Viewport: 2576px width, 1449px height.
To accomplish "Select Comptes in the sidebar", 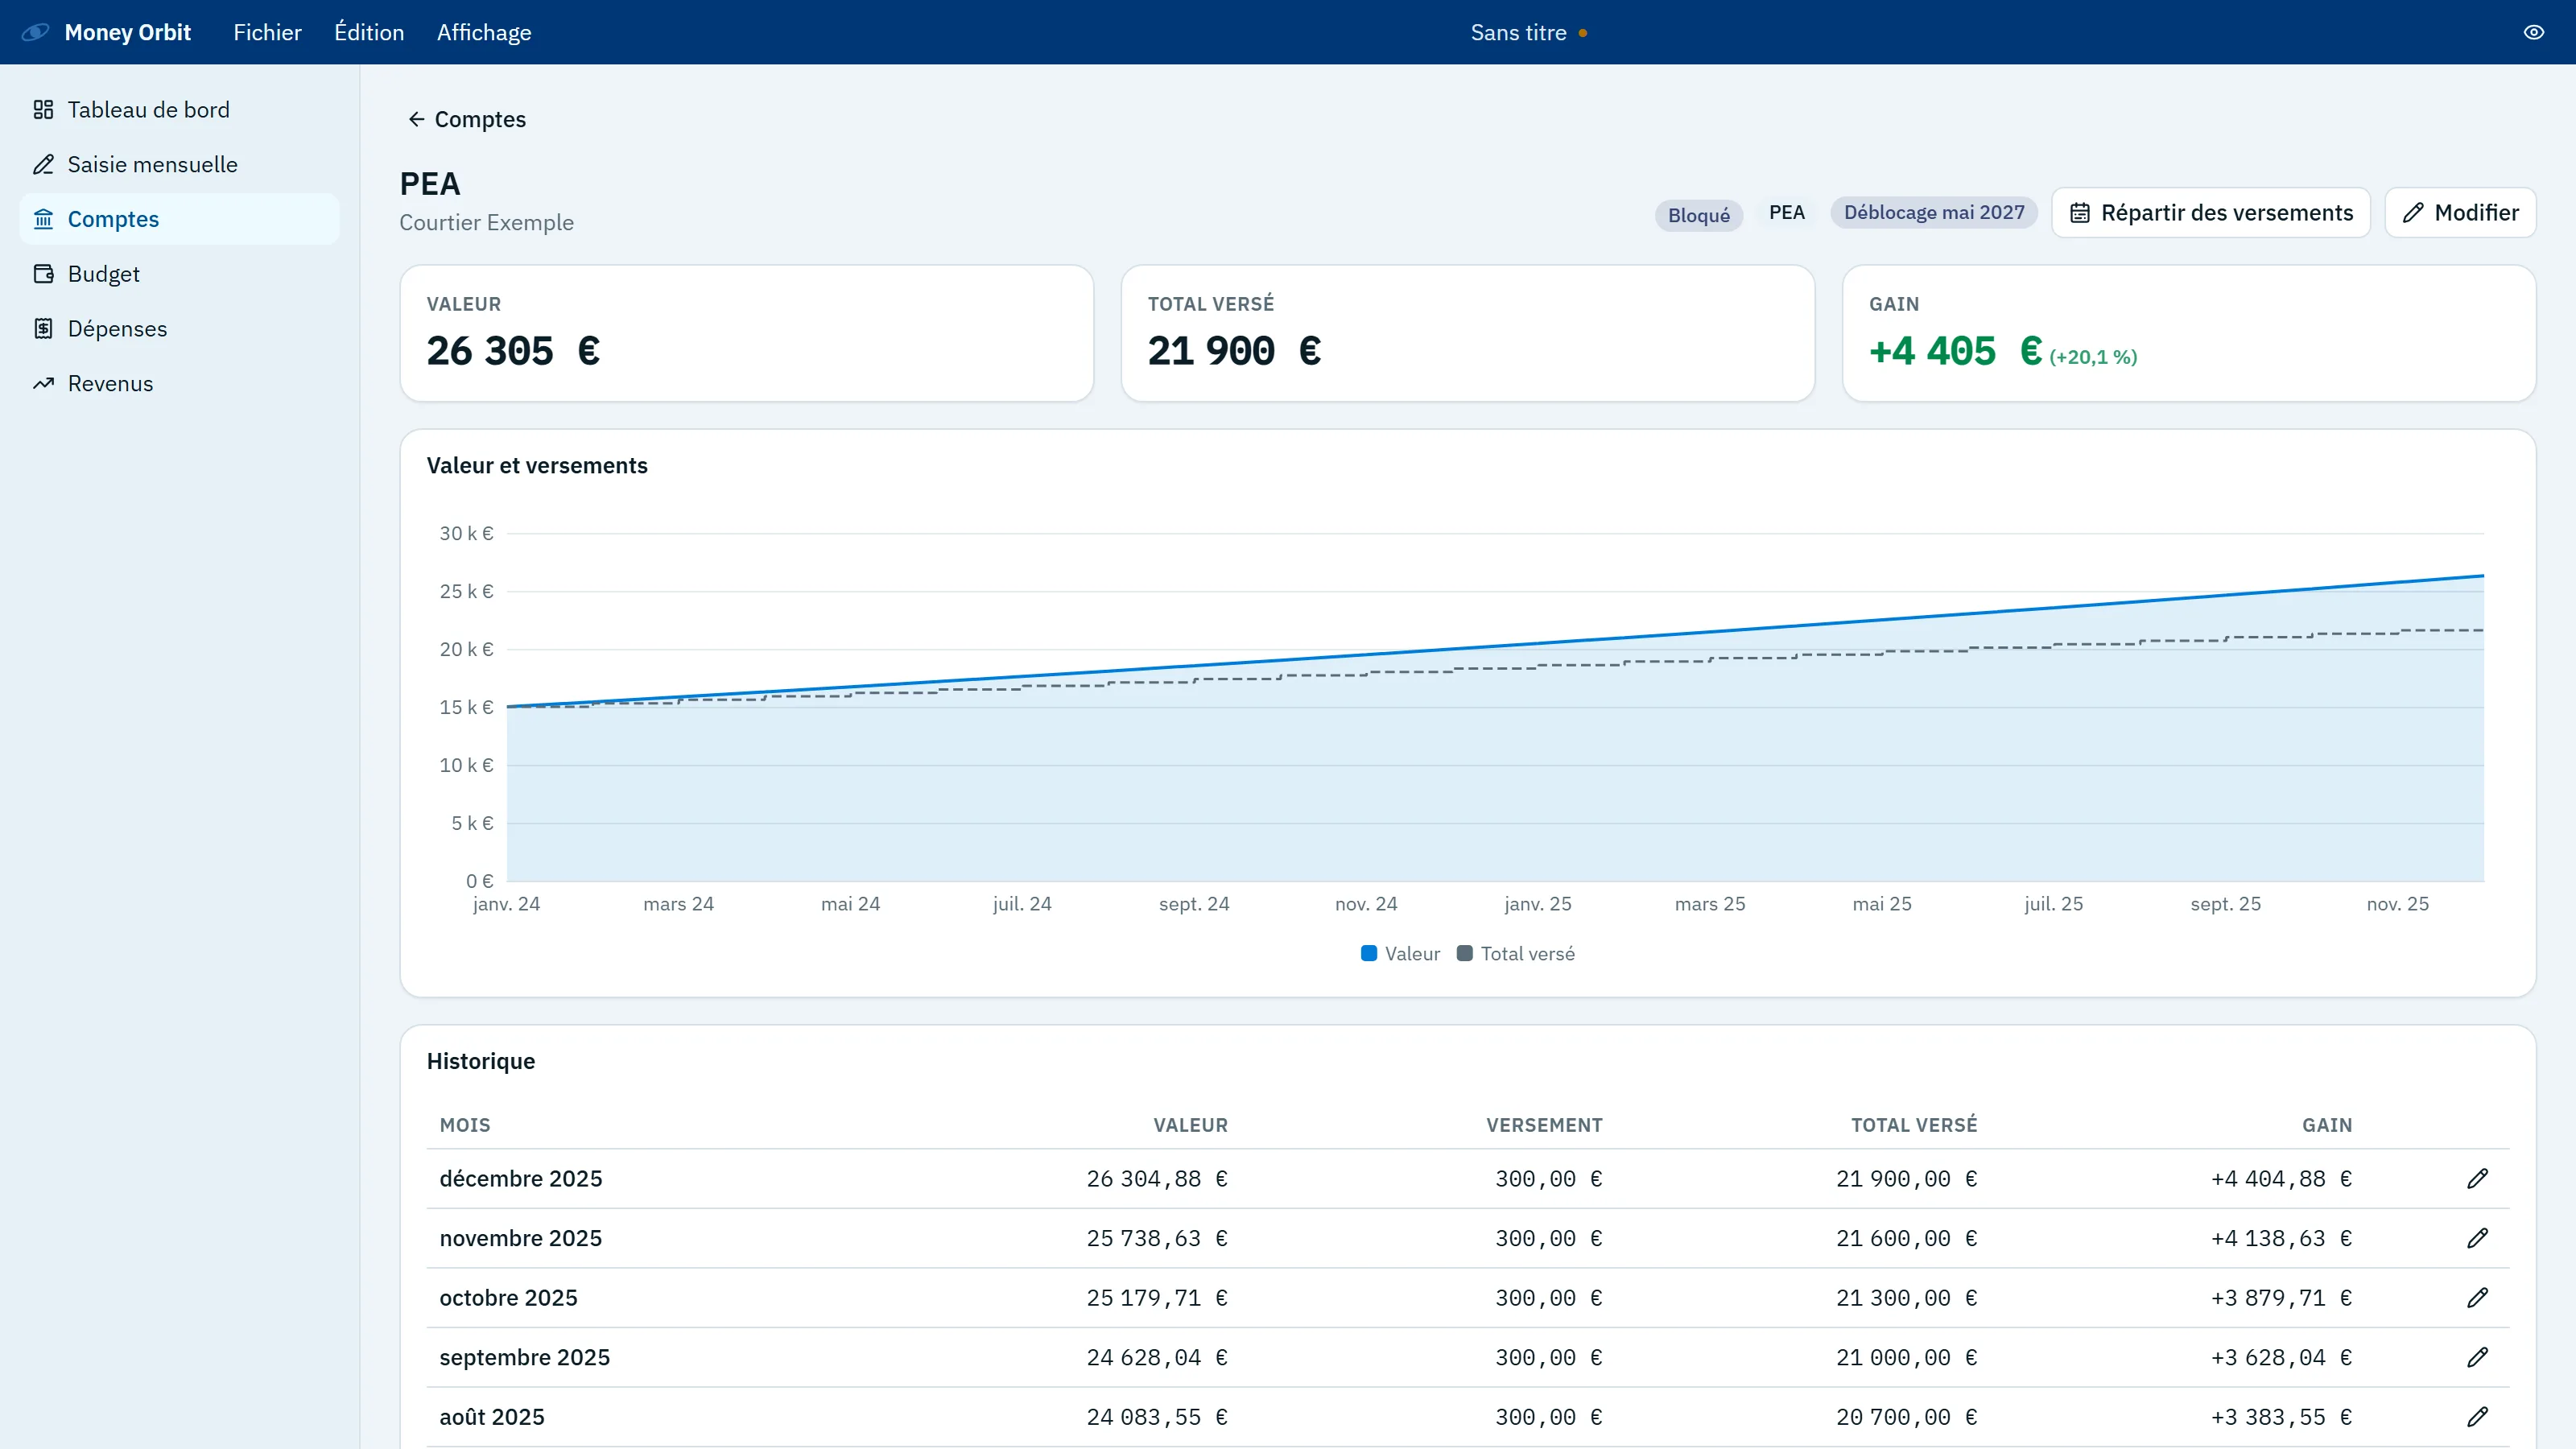I will coord(179,219).
